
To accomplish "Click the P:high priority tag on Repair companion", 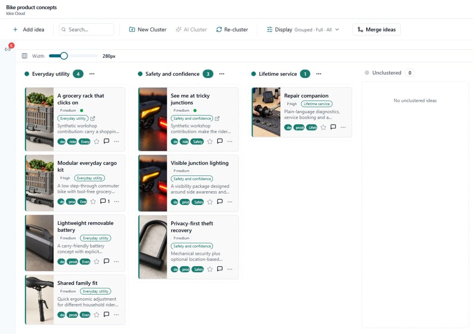I will point(292,104).
